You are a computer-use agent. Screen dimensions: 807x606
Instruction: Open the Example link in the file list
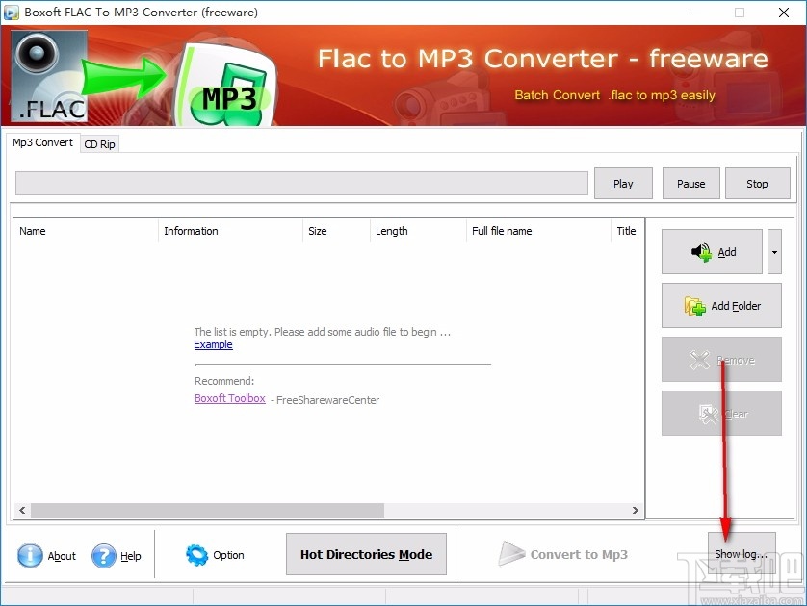[213, 344]
